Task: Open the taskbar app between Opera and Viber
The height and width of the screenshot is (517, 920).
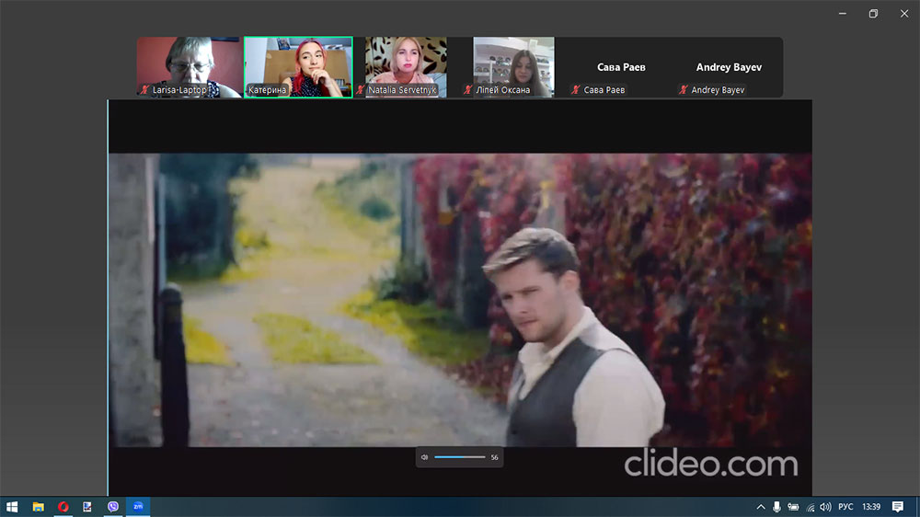Action: [87, 507]
